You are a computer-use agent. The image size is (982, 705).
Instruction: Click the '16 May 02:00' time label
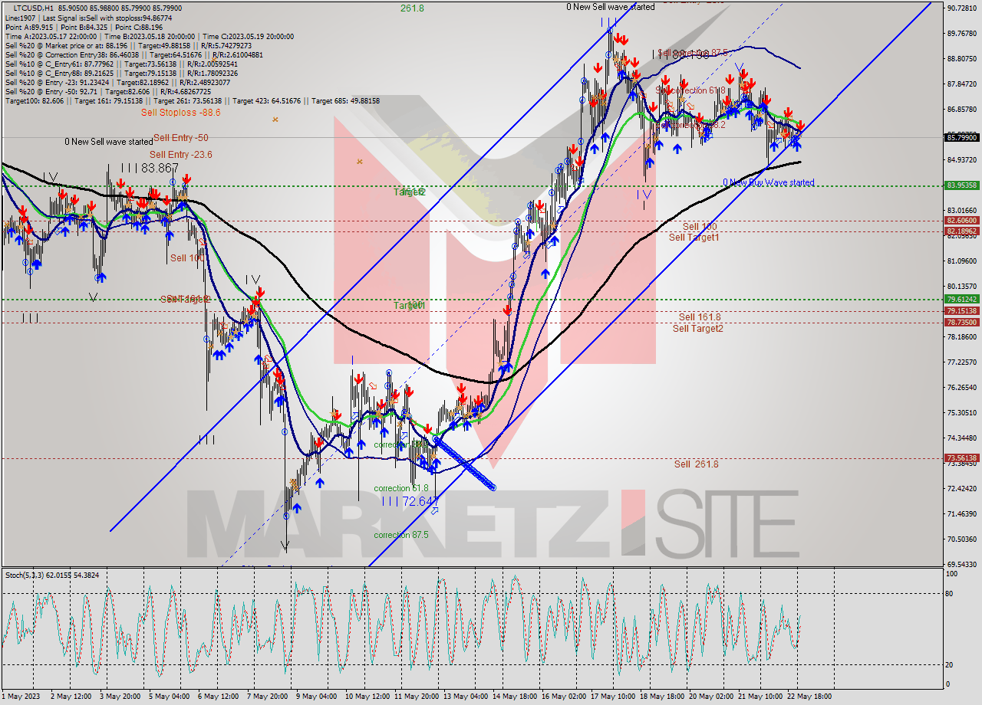tap(564, 697)
